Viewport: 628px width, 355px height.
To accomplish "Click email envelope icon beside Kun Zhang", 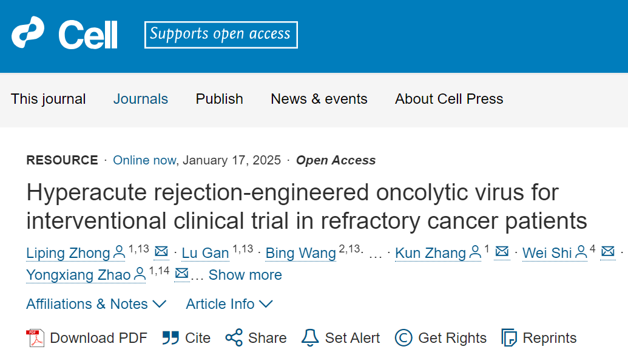I will point(502,252).
